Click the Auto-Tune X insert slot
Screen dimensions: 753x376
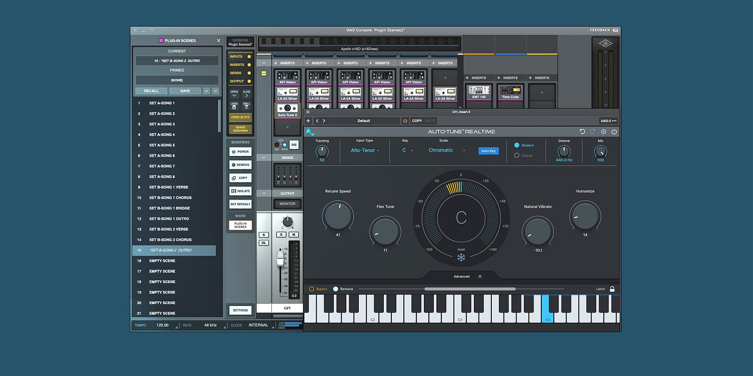(x=287, y=110)
